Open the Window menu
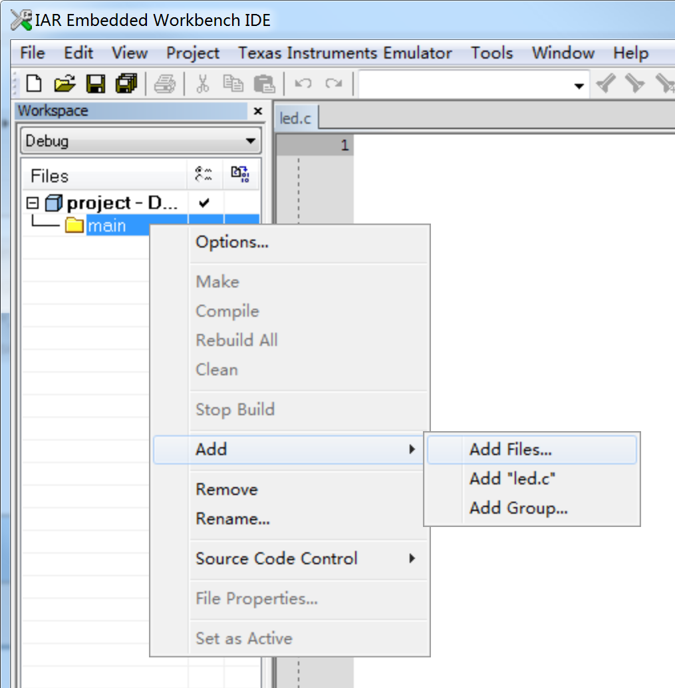The width and height of the screenshot is (675, 688). point(563,53)
